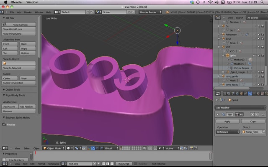Open the Operation Difference dropdown

click(227, 132)
